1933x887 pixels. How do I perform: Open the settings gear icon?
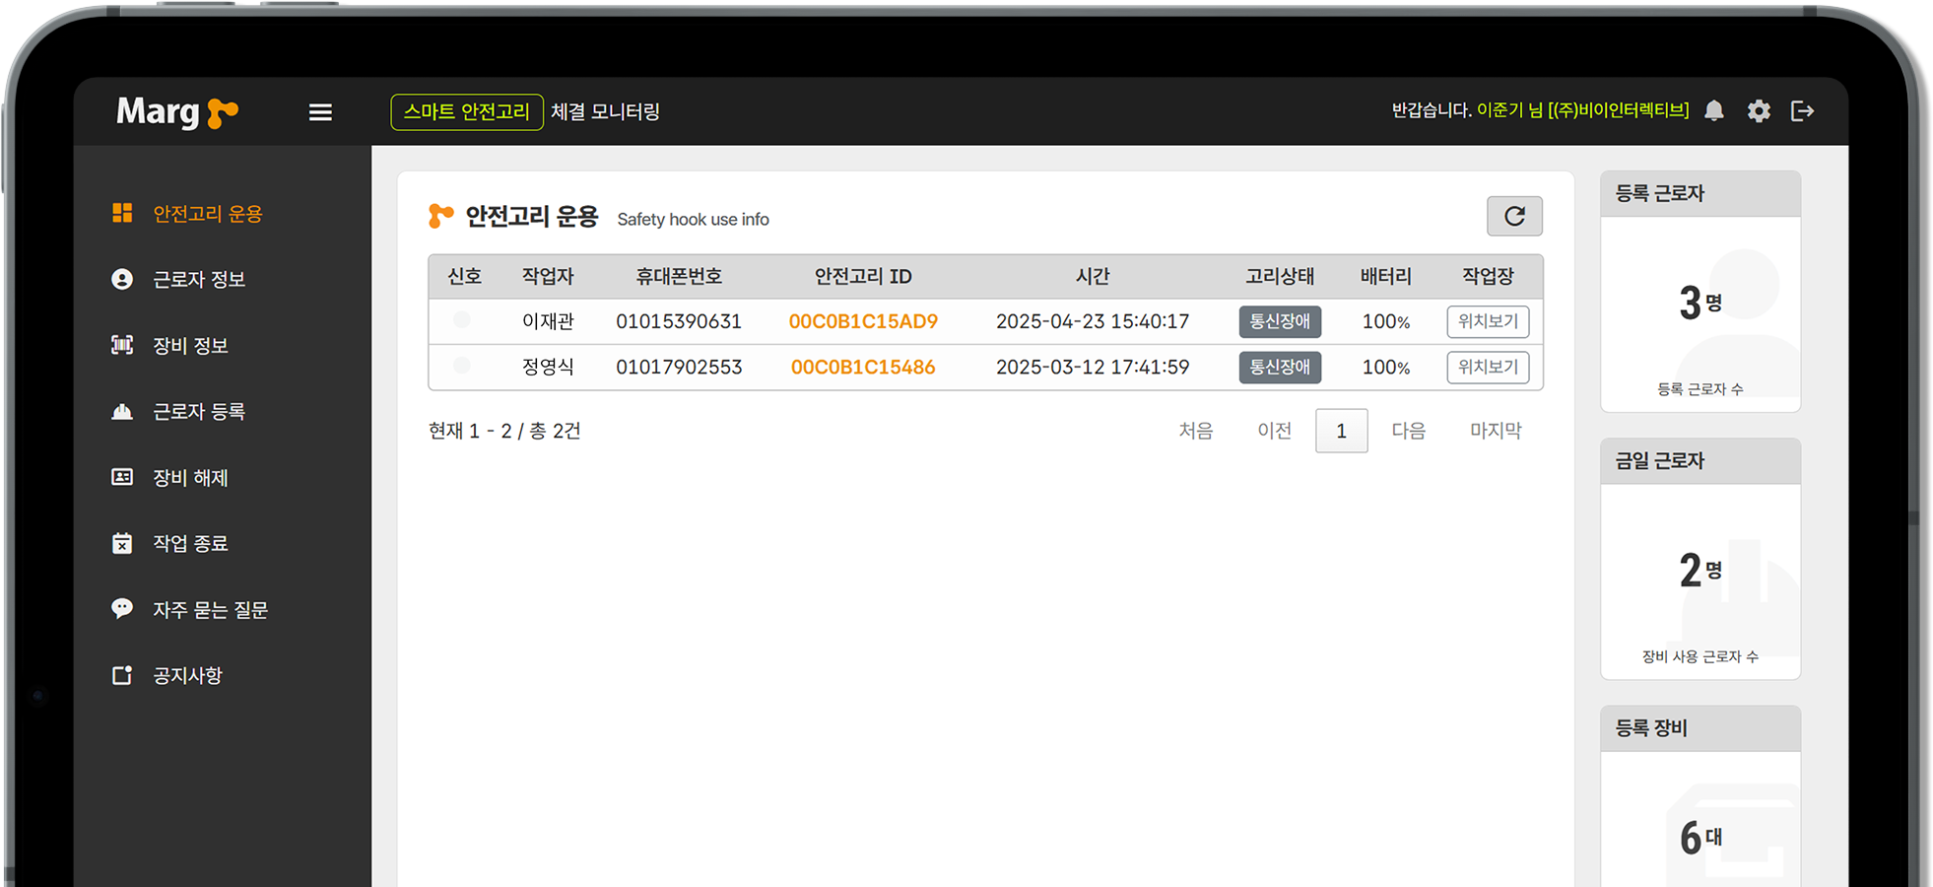point(1759,110)
